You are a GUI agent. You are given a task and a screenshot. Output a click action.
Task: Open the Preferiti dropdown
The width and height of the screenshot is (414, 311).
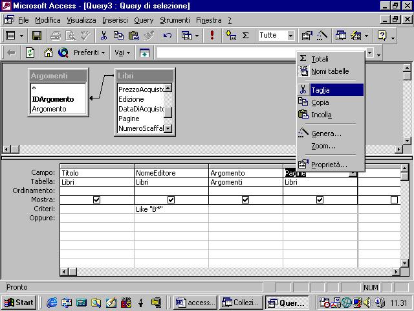(x=89, y=52)
